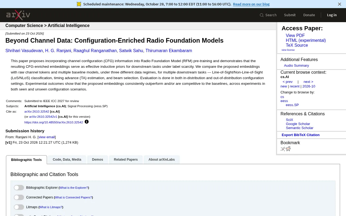
Task: Open the Demos tab
Action: click(98, 160)
